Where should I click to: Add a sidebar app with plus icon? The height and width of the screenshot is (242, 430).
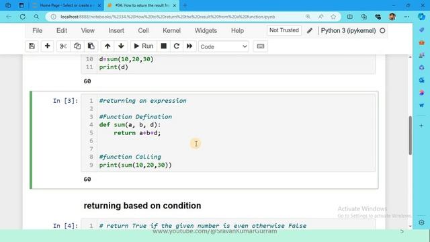pyautogui.click(x=421, y=126)
